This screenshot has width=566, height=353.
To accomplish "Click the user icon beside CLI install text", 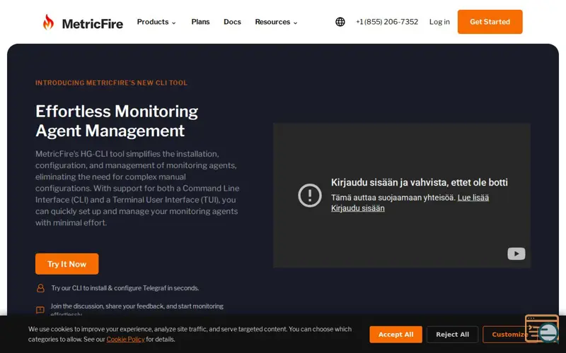I will coord(40,288).
